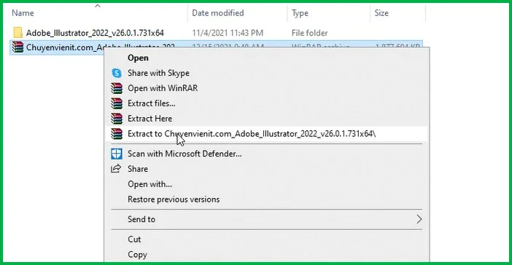The height and width of the screenshot is (265, 512).
Task: Sort files by Name column header
Action: pyautogui.click(x=23, y=13)
